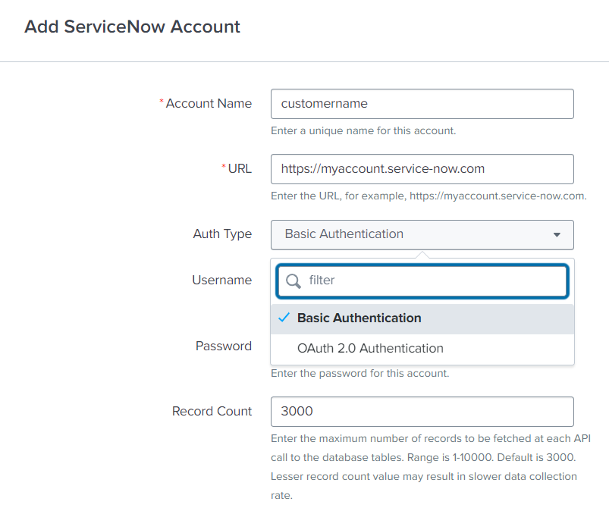The width and height of the screenshot is (609, 511).
Task: Click the magnifying glass icon in filter box
Action: coord(293,281)
